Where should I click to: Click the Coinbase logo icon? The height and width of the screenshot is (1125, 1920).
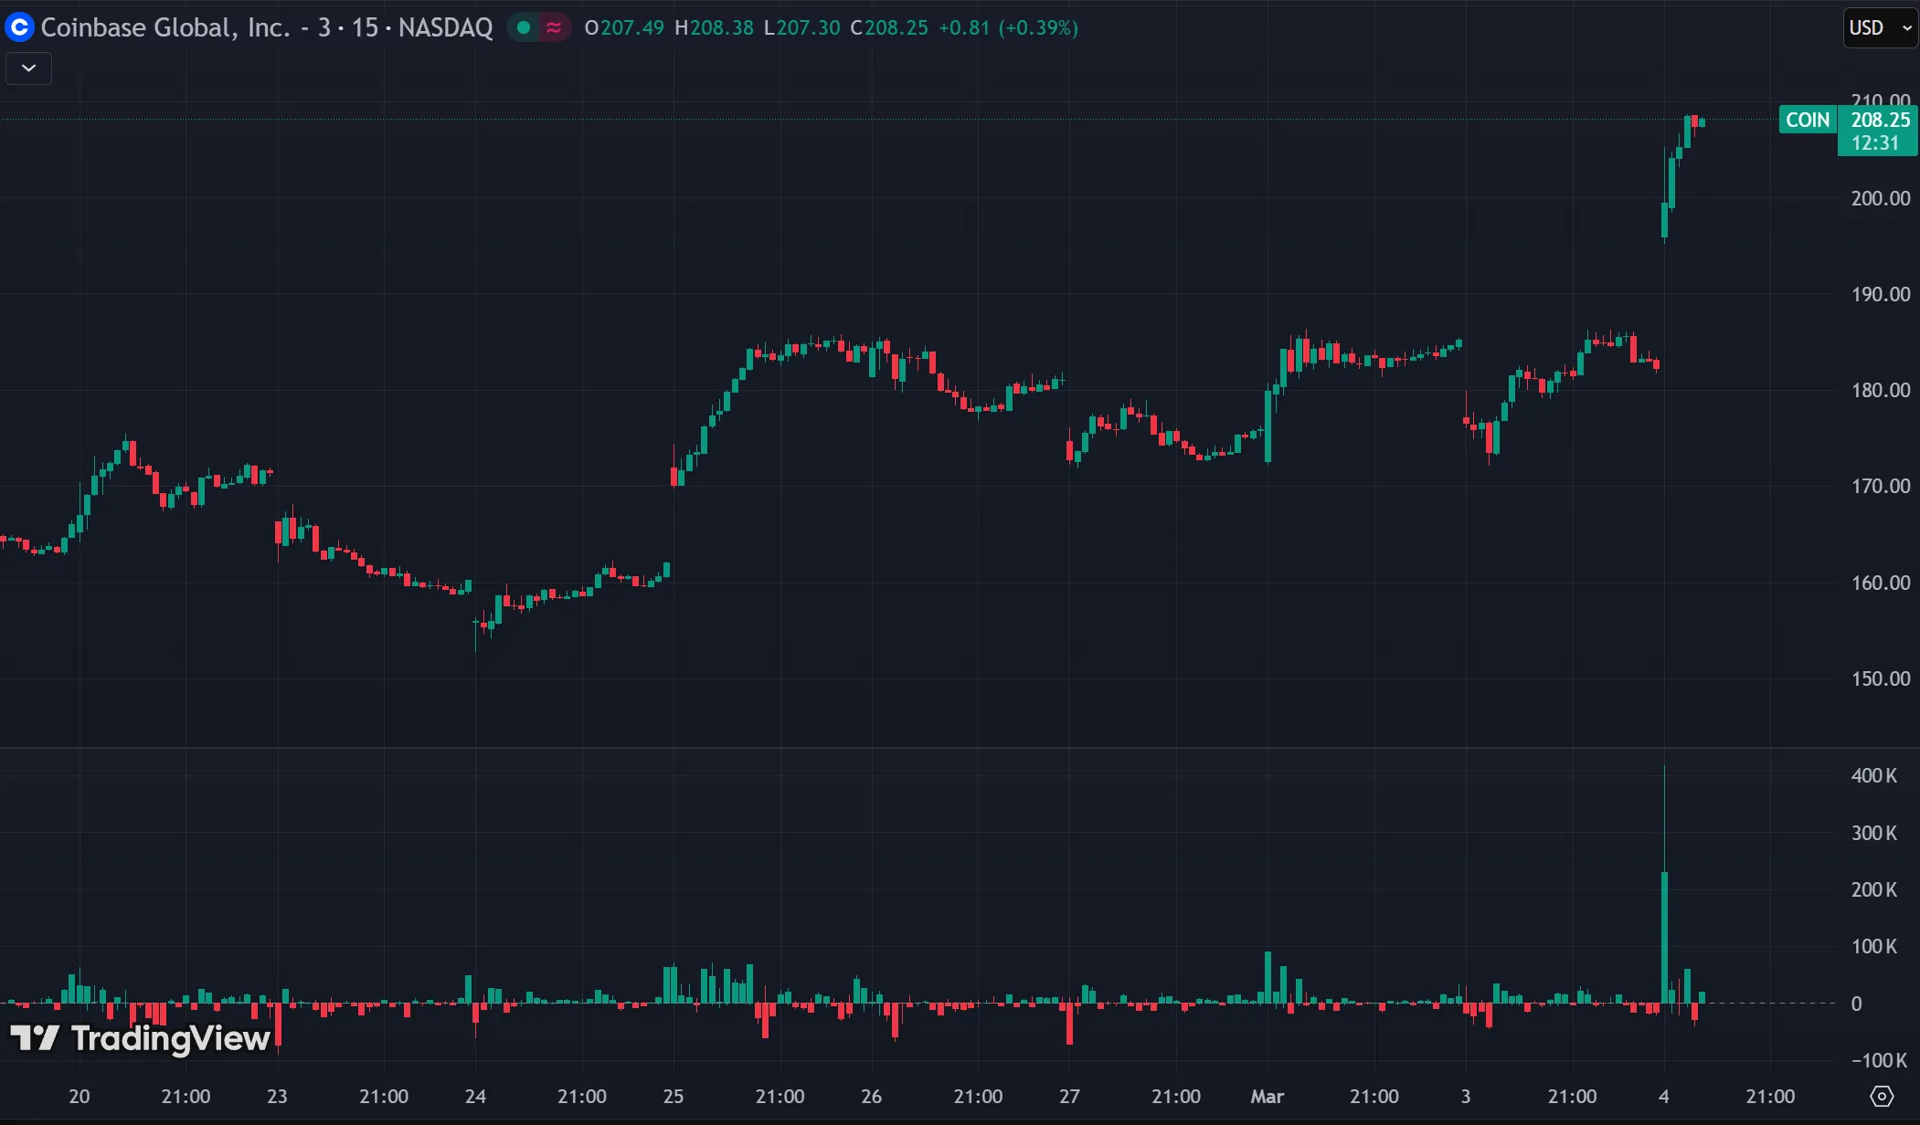tap(19, 27)
